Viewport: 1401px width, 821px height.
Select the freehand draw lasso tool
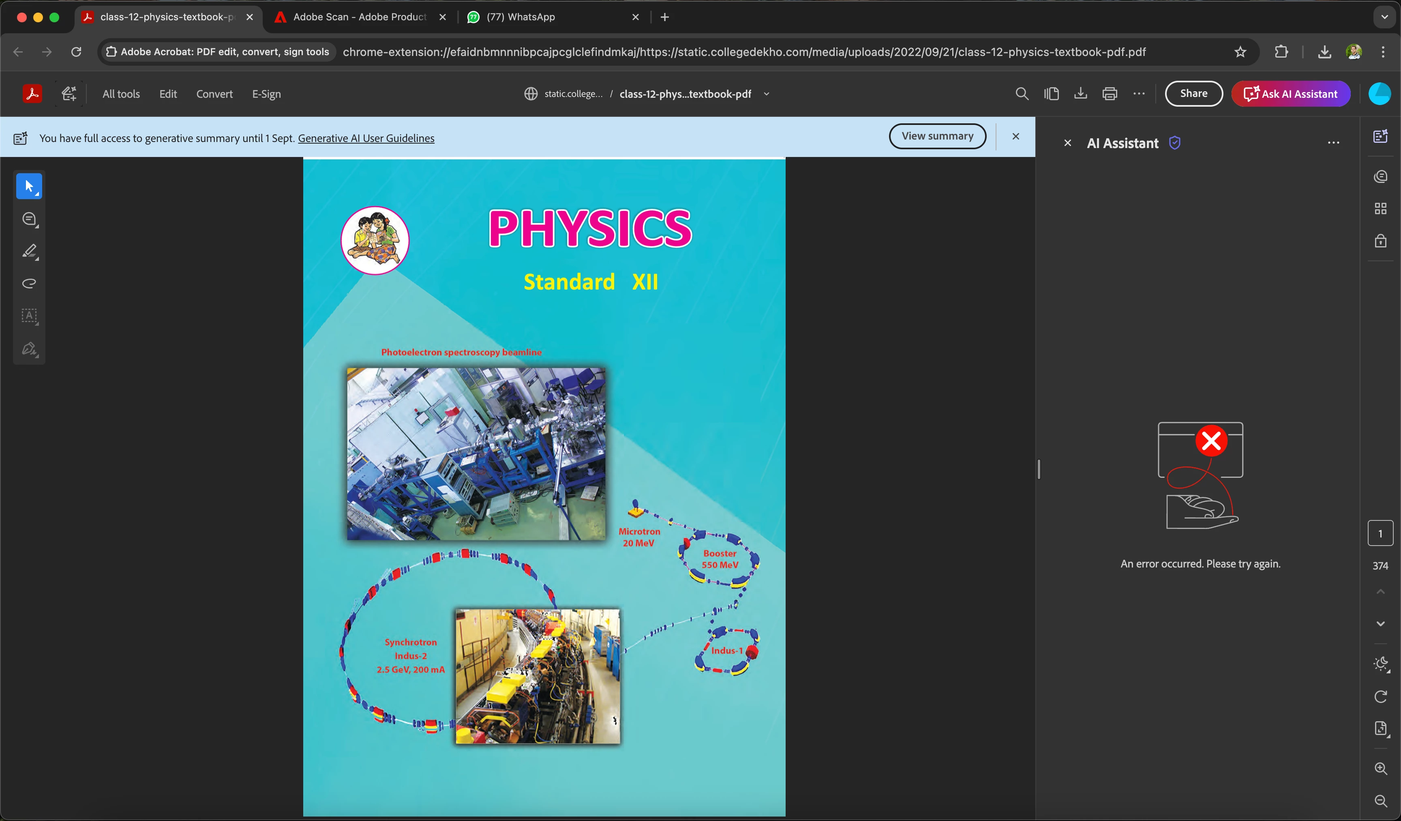[29, 284]
